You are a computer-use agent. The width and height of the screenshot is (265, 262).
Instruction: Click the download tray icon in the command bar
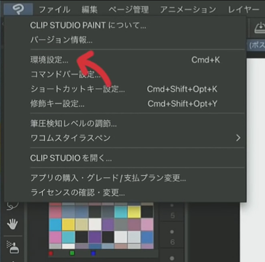[259, 28]
